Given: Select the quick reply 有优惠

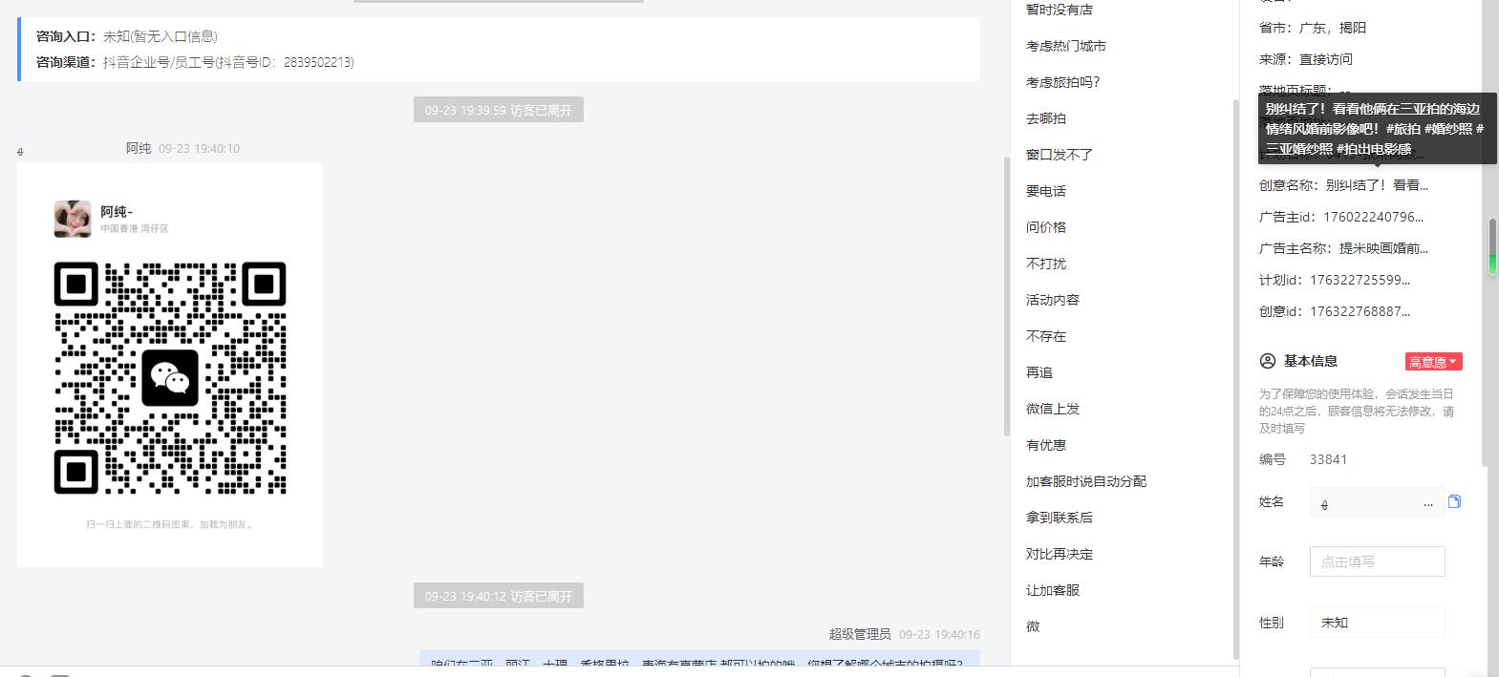Looking at the screenshot, I should pyautogui.click(x=1045, y=445).
